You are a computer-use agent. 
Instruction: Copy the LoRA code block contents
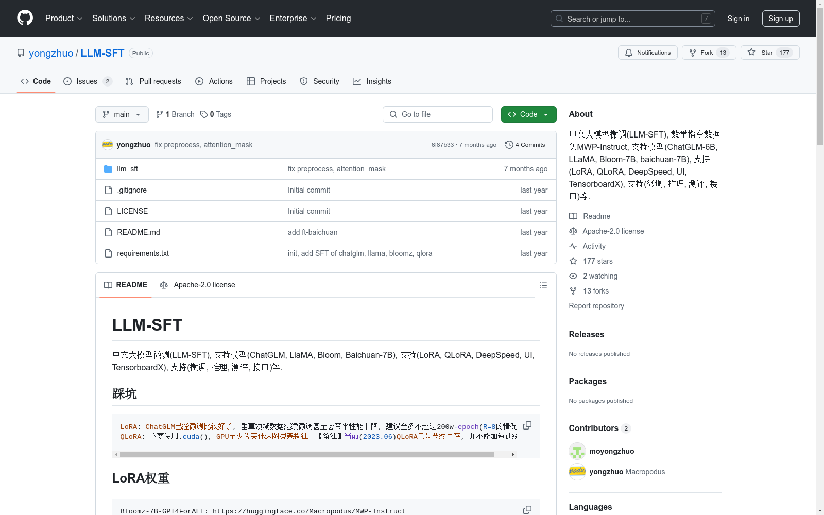527,425
